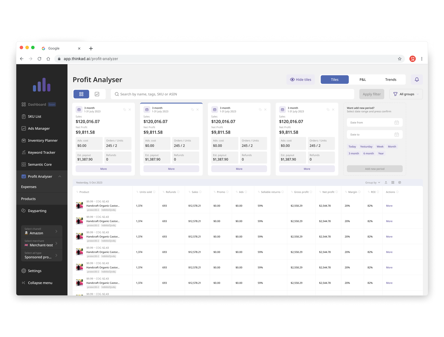Click the Apply filter button
Viewport: 444px width, 337px height.
pyautogui.click(x=372, y=94)
